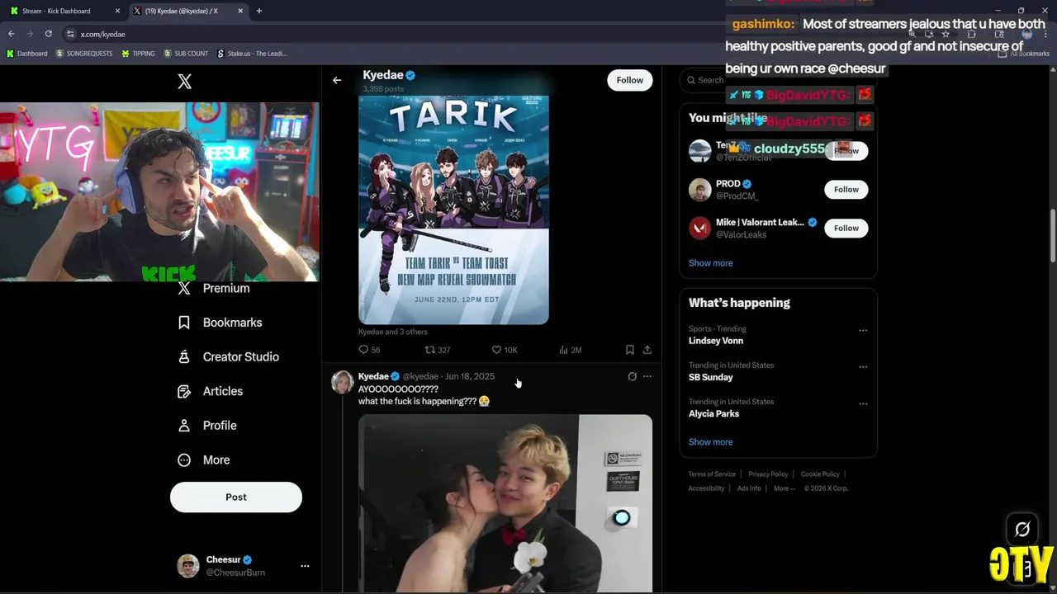Click the Terms of Service link
This screenshot has width=1057, height=594.
coord(712,474)
